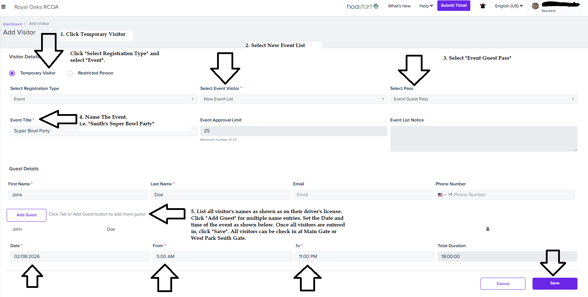Click the notification bell icon

pos(483,6)
